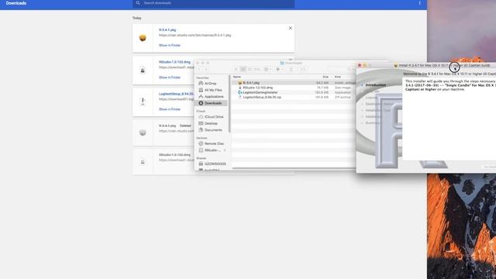Open the LogitechSetup download link in Chrome
Viewport: 496px width, 279px height.
(x=176, y=94)
